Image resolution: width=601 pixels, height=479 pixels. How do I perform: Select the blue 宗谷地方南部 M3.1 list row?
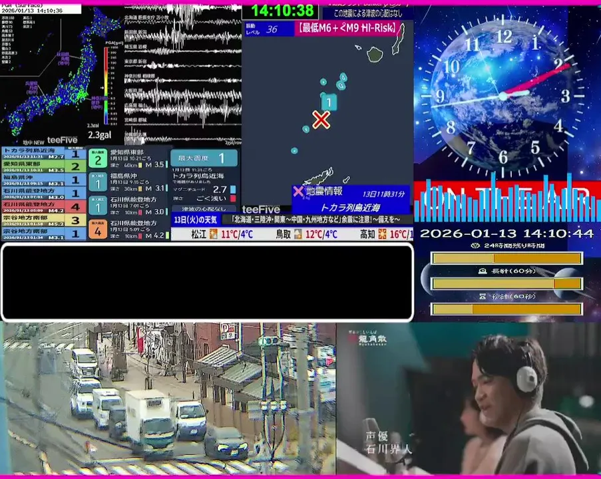pyautogui.click(x=43, y=234)
